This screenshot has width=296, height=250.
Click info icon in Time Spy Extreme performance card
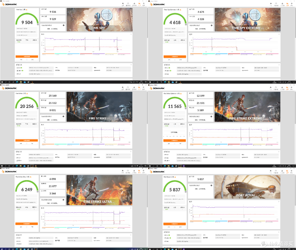click(x=212, y=25)
